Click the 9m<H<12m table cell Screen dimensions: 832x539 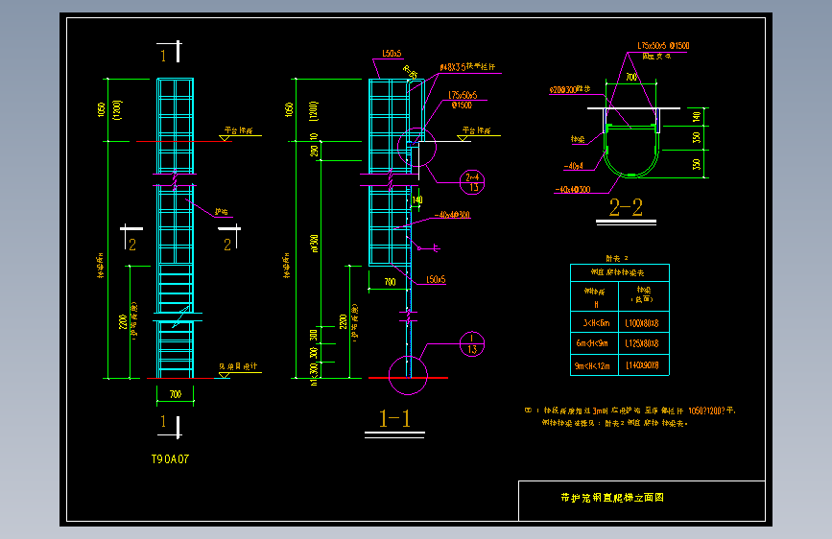[592, 366]
